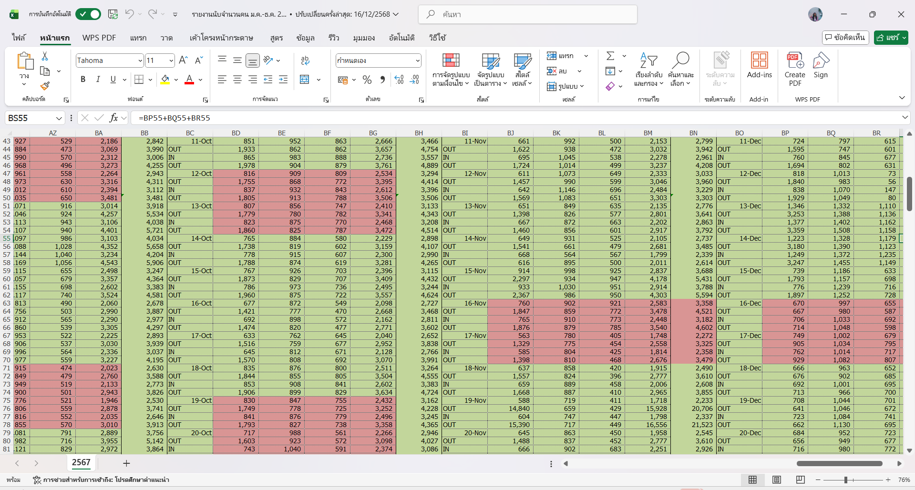This screenshot has height=490, width=915.
Task: Click the AutoSum sigma icon
Action: (x=610, y=56)
